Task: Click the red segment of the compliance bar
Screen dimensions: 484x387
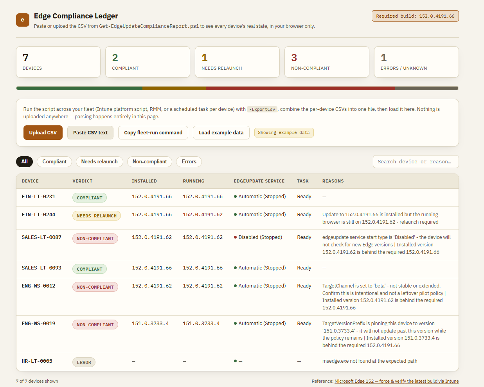Action: coord(300,88)
